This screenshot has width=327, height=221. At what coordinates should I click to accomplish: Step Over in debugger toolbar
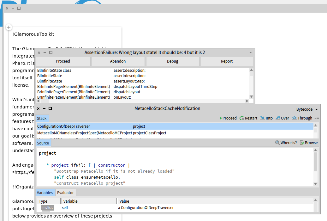[x=282, y=118]
